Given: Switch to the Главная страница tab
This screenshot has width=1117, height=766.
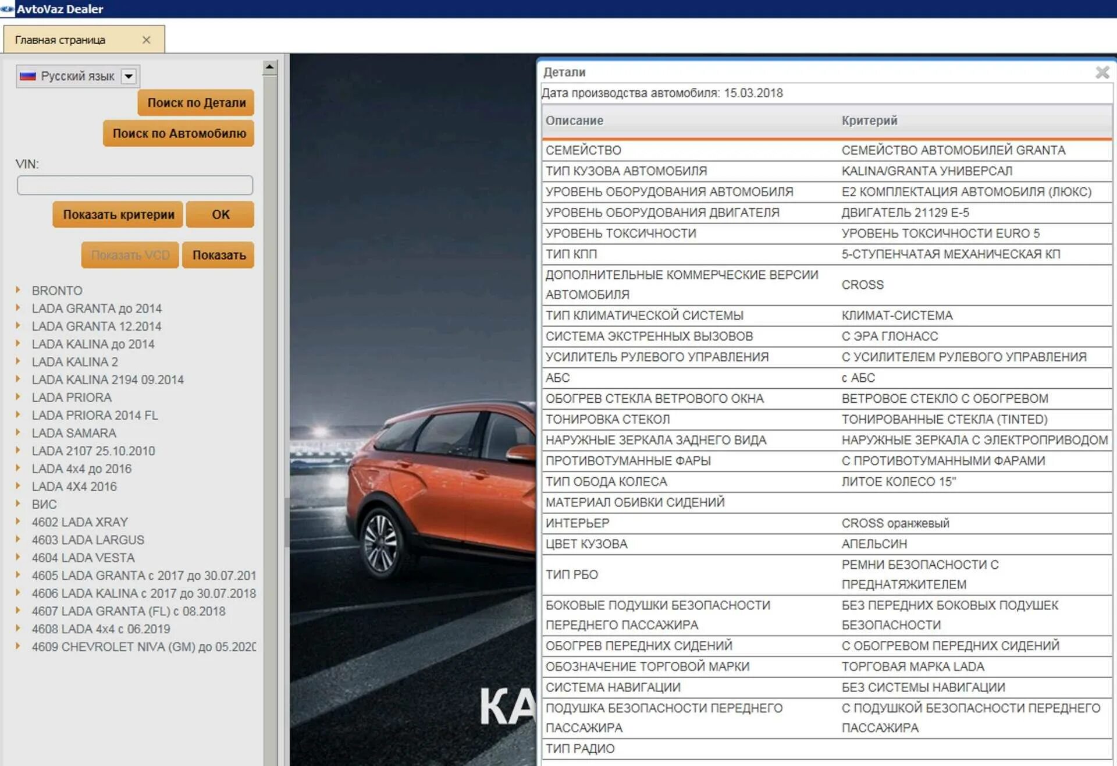Looking at the screenshot, I should click(61, 40).
